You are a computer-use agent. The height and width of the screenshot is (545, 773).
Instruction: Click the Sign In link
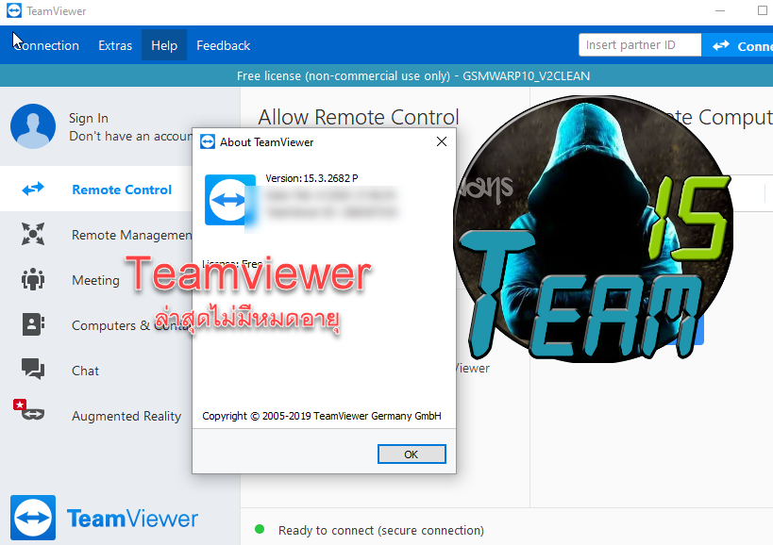click(88, 118)
